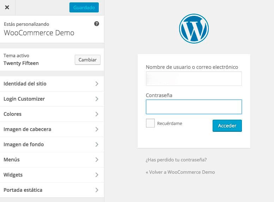Open the Imagen de fondo section

(x=52, y=144)
